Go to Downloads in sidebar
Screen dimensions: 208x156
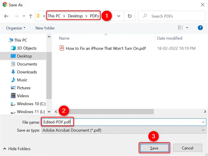[27, 72]
